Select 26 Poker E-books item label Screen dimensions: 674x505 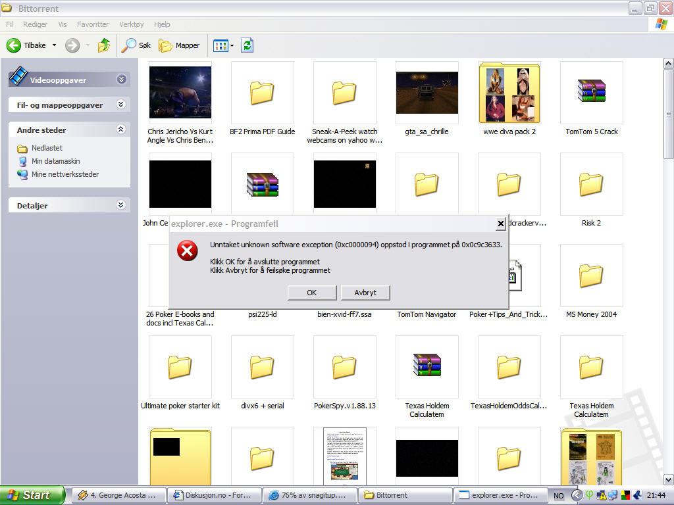(x=180, y=319)
